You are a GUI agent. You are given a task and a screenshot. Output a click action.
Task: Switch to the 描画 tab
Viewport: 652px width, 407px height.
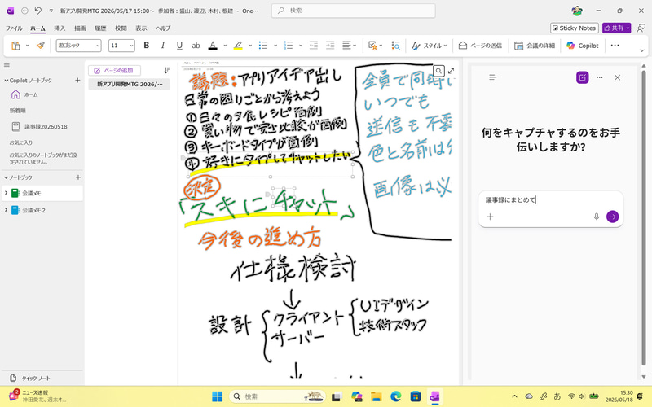[x=80, y=28]
